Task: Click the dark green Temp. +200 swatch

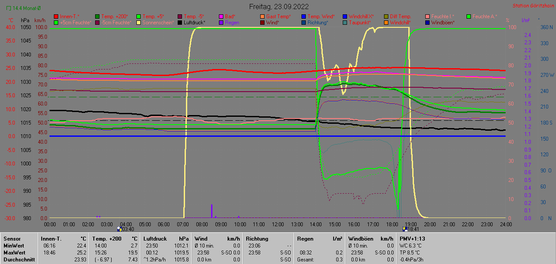Action: (97, 16)
